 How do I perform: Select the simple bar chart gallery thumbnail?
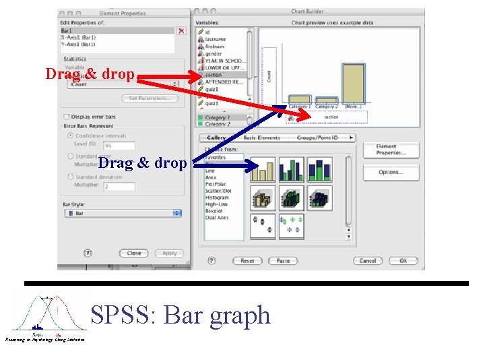point(263,169)
